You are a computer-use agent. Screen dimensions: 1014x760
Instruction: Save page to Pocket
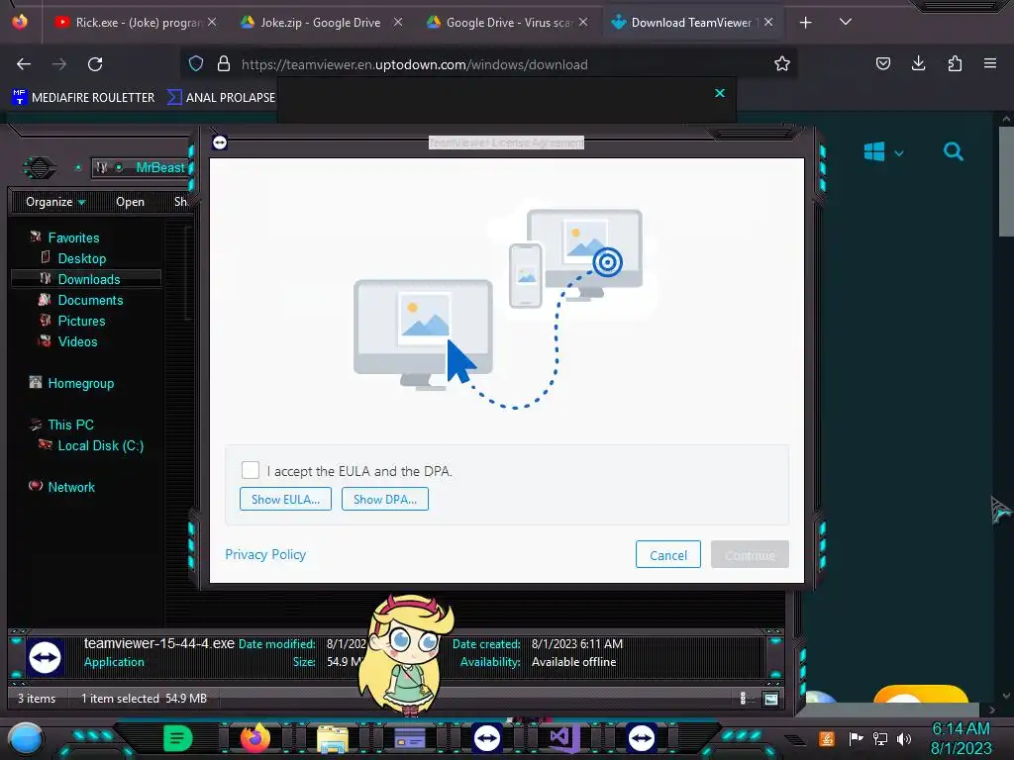[882, 63]
